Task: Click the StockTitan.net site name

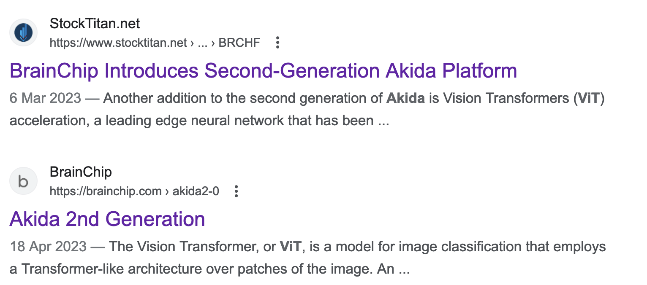Action: coord(95,24)
